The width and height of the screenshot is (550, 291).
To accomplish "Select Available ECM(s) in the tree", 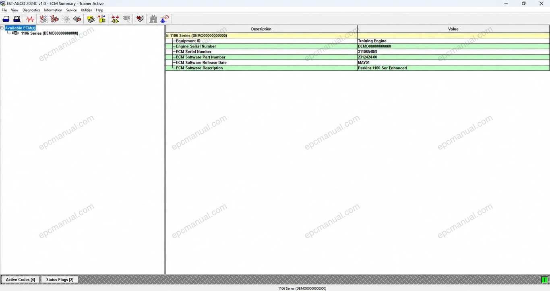I will click(20, 28).
